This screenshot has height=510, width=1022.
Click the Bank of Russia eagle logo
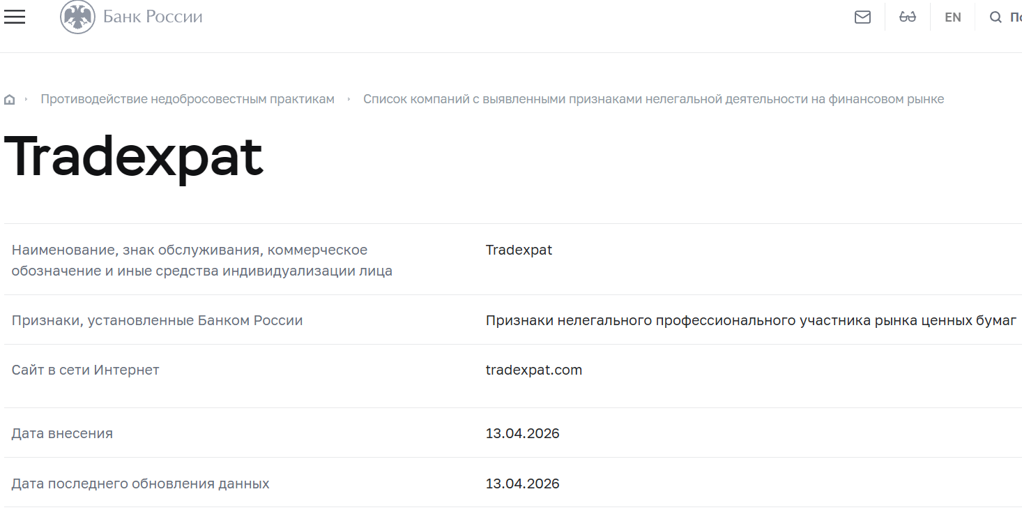coord(77,17)
